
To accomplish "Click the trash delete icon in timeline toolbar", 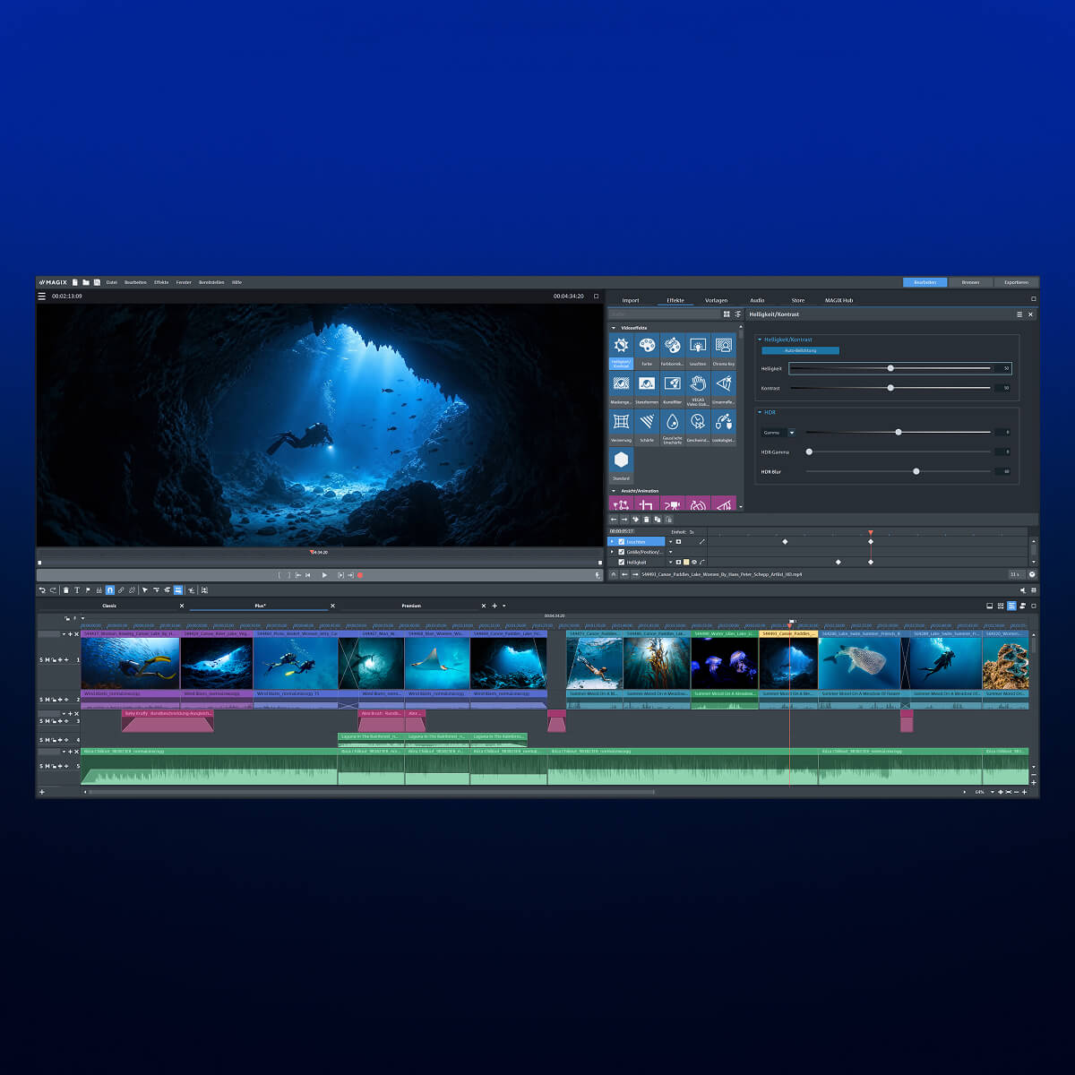I will pos(65,590).
